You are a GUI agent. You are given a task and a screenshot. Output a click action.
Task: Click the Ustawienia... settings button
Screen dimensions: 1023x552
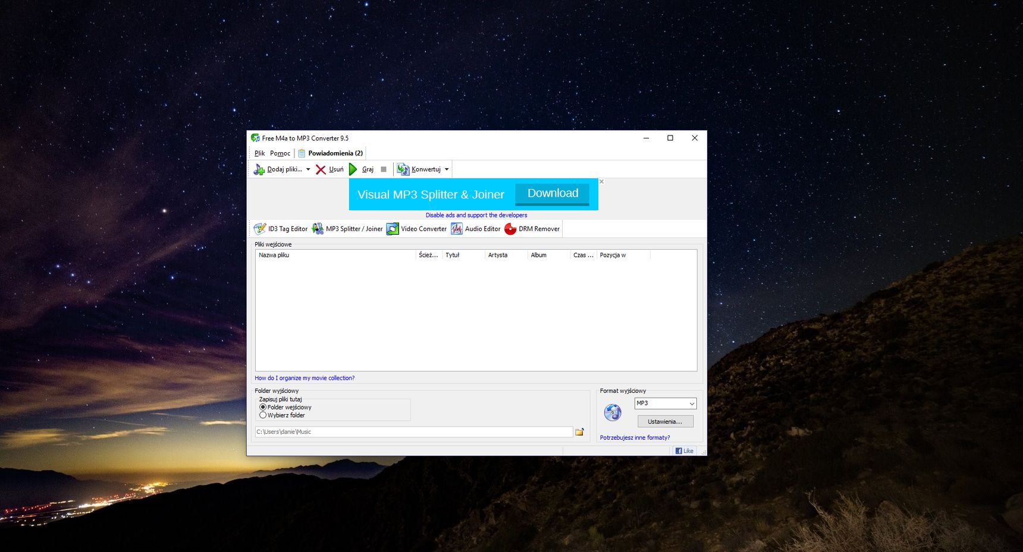pyautogui.click(x=665, y=422)
